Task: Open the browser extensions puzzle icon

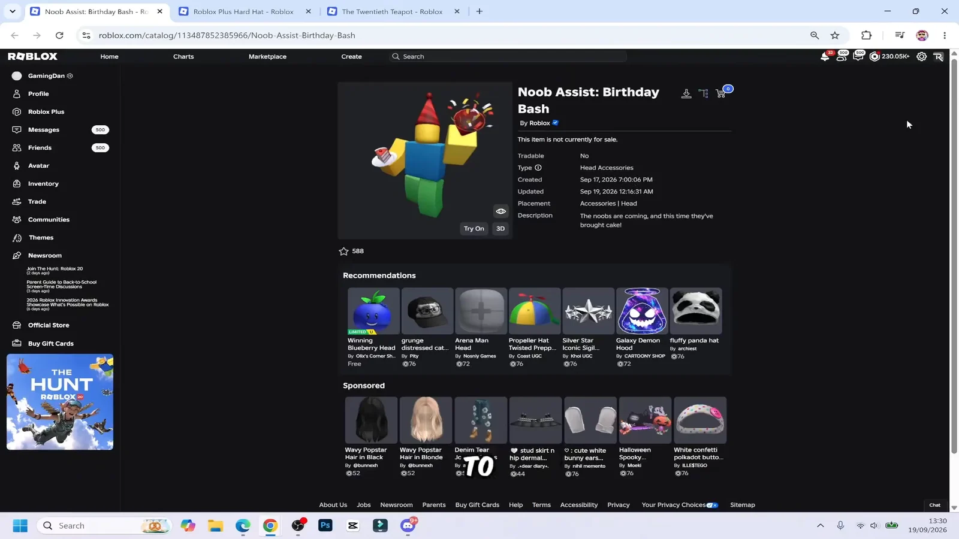Action: pos(866,35)
